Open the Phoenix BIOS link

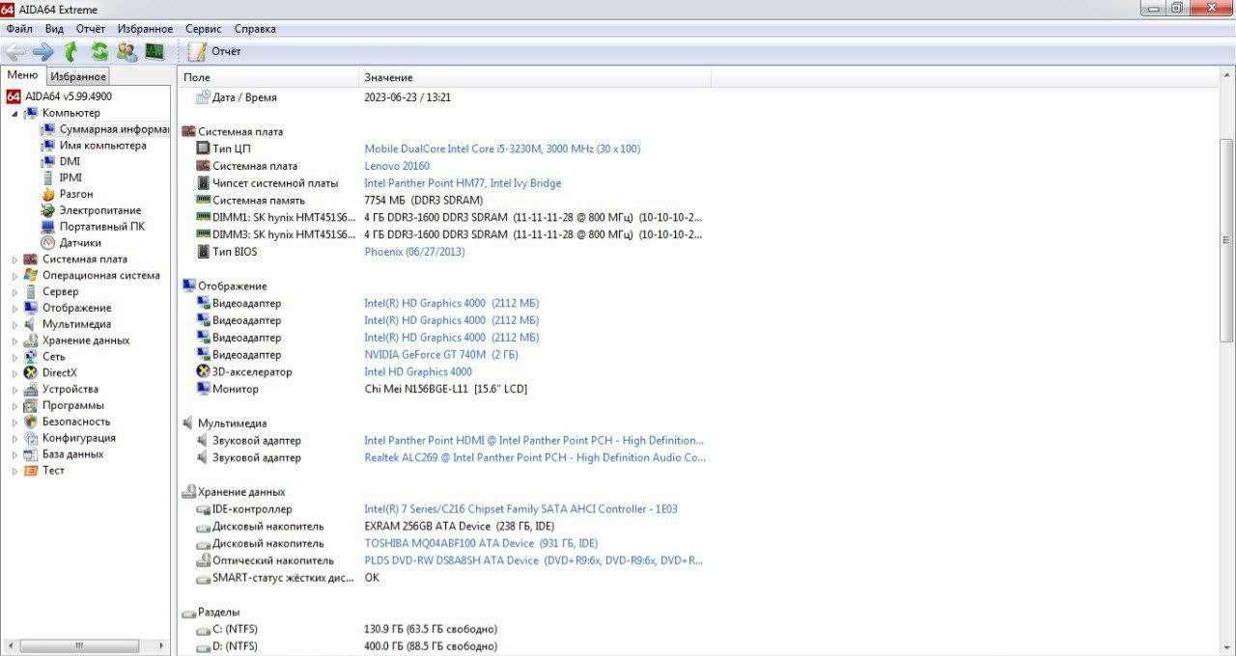[x=414, y=252]
